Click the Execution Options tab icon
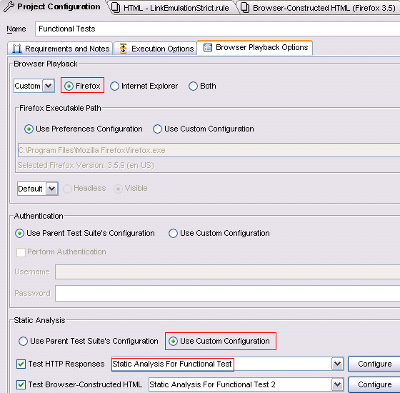Image resolution: width=400 pixels, height=393 pixels. (123, 49)
